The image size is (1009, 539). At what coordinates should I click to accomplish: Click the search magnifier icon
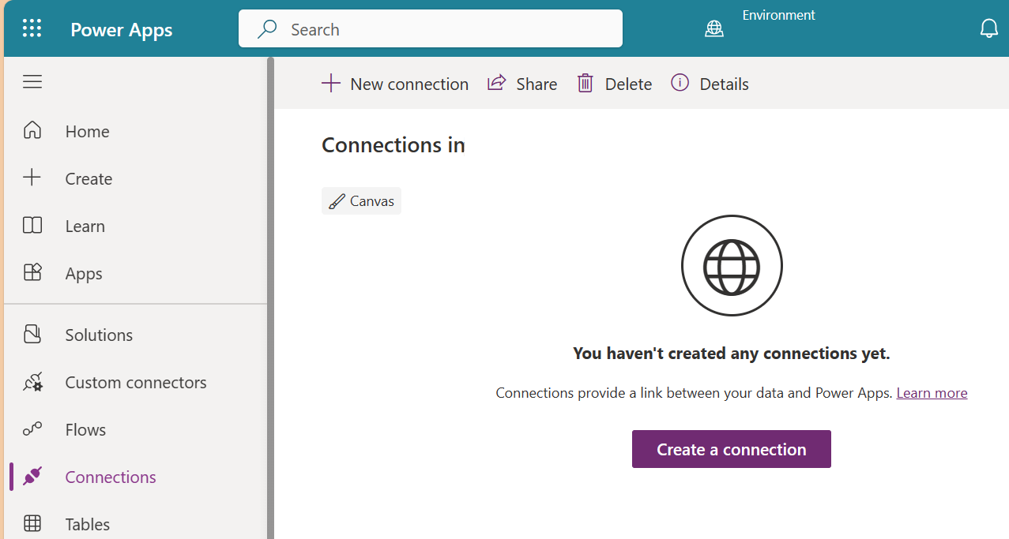(267, 29)
